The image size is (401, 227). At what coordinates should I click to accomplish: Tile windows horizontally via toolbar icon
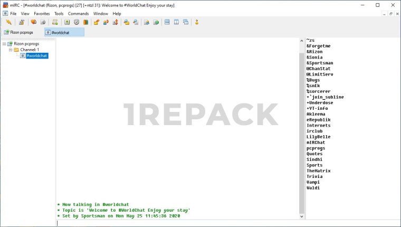click(167, 22)
